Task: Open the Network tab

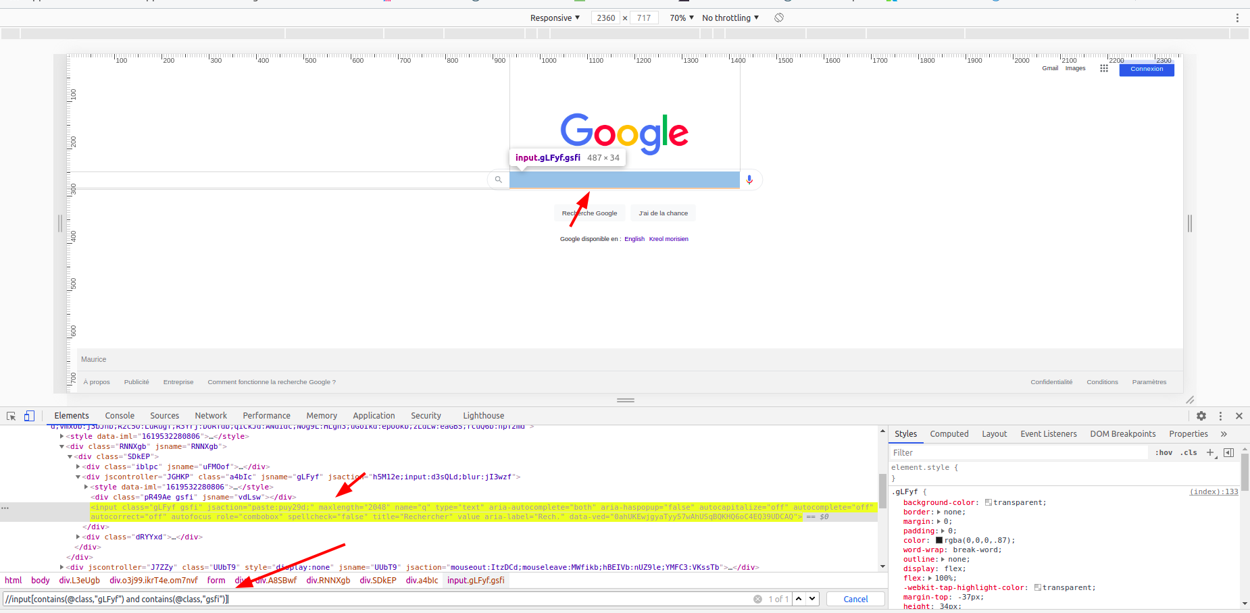Action: click(x=211, y=416)
